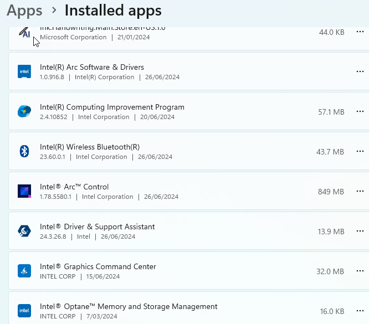This screenshot has width=369, height=324.
Task: Expand options menu for Intel Computing Improvement Program
Action: (x=360, y=111)
